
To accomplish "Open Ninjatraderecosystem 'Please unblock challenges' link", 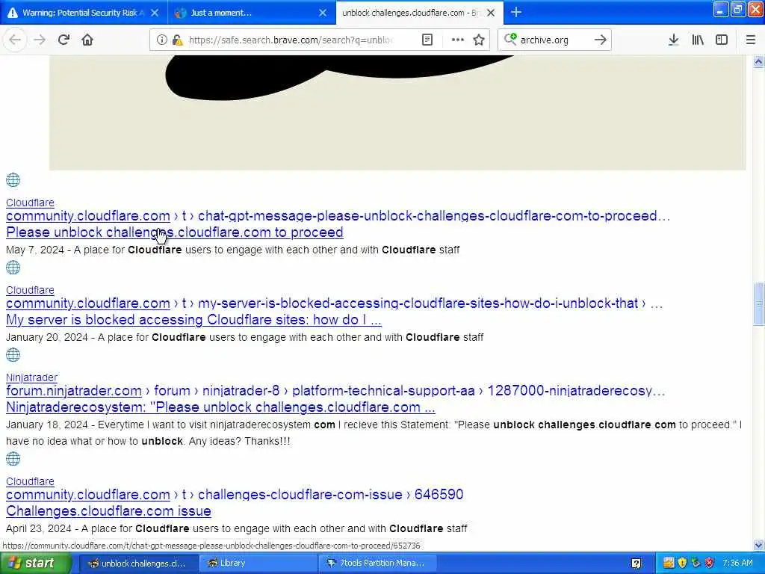I will coord(220,407).
